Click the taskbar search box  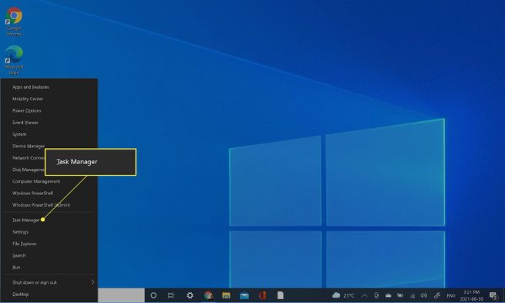click(x=121, y=295)
